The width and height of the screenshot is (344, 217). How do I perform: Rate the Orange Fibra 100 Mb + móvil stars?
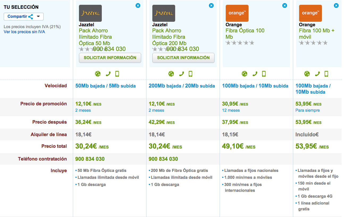313,43
